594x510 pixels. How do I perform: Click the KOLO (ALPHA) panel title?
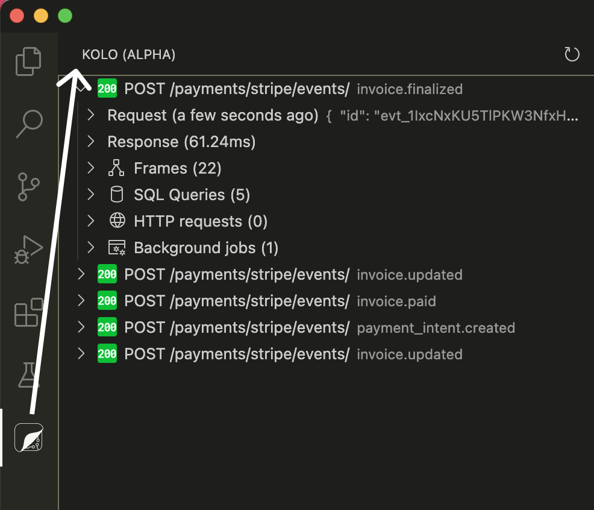[x=128, y=55]
